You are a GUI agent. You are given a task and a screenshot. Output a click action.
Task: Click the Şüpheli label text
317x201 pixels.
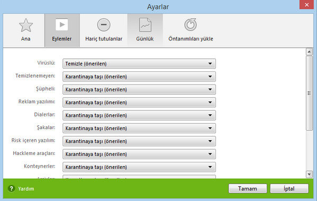click(46, 89)
